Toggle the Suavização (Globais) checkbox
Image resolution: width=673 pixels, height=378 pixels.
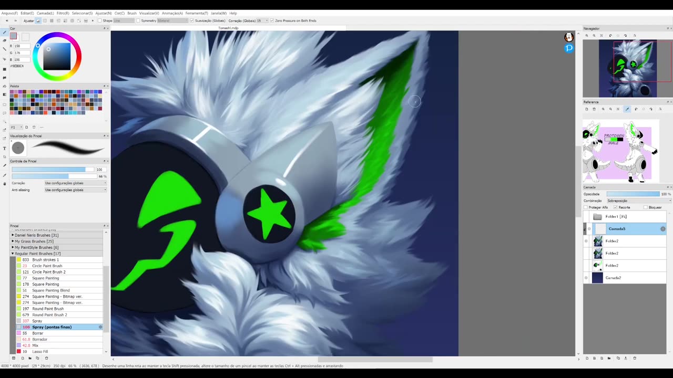(x=192, y=20)
